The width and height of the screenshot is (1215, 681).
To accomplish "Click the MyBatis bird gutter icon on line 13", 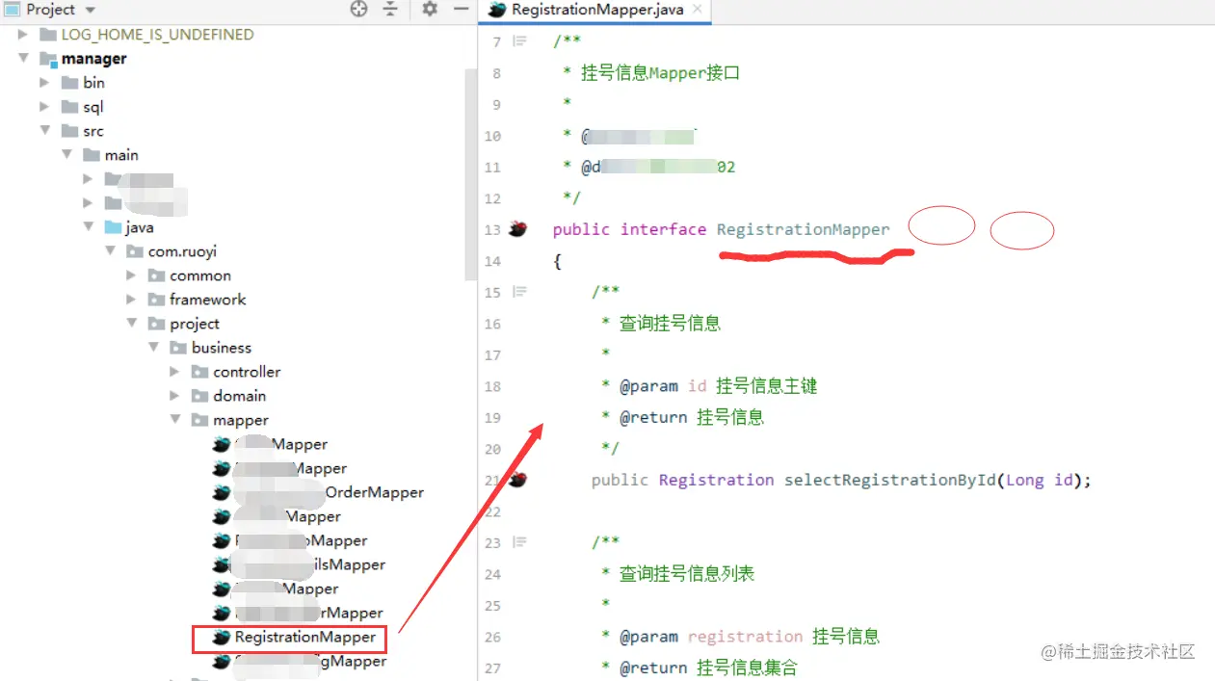I will click(518, 229).
